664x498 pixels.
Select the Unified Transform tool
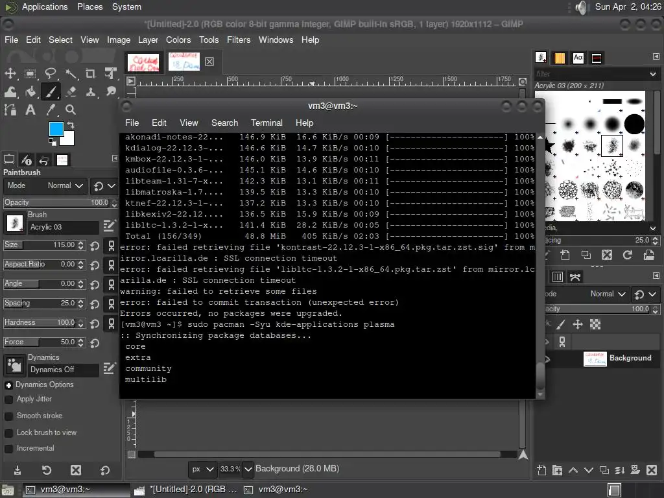coord(111,73)
